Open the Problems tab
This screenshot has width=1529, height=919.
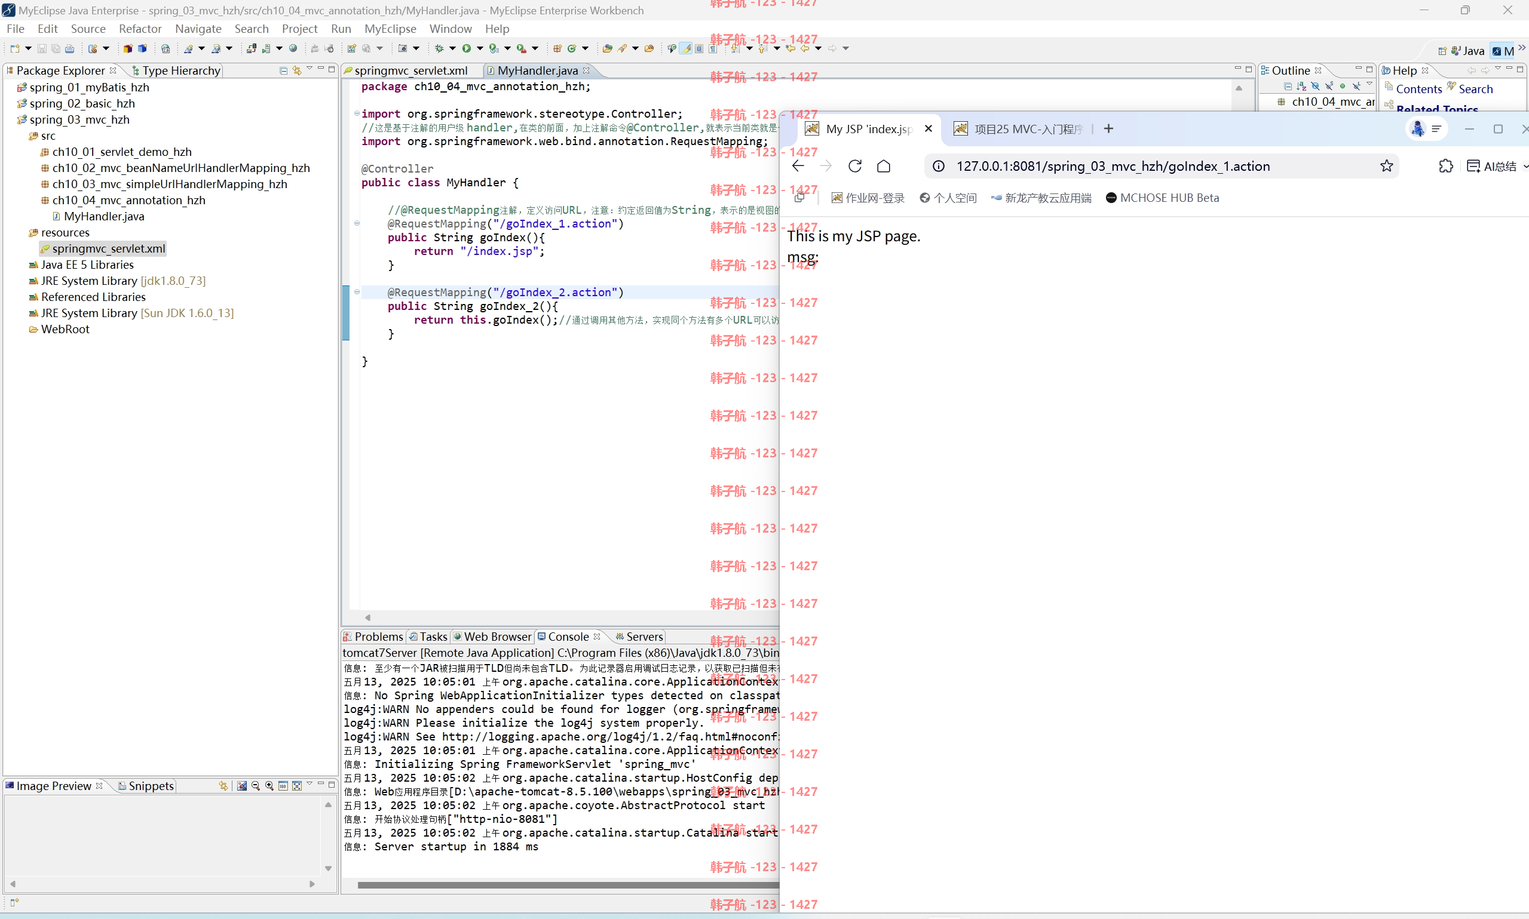pos(373,637)
